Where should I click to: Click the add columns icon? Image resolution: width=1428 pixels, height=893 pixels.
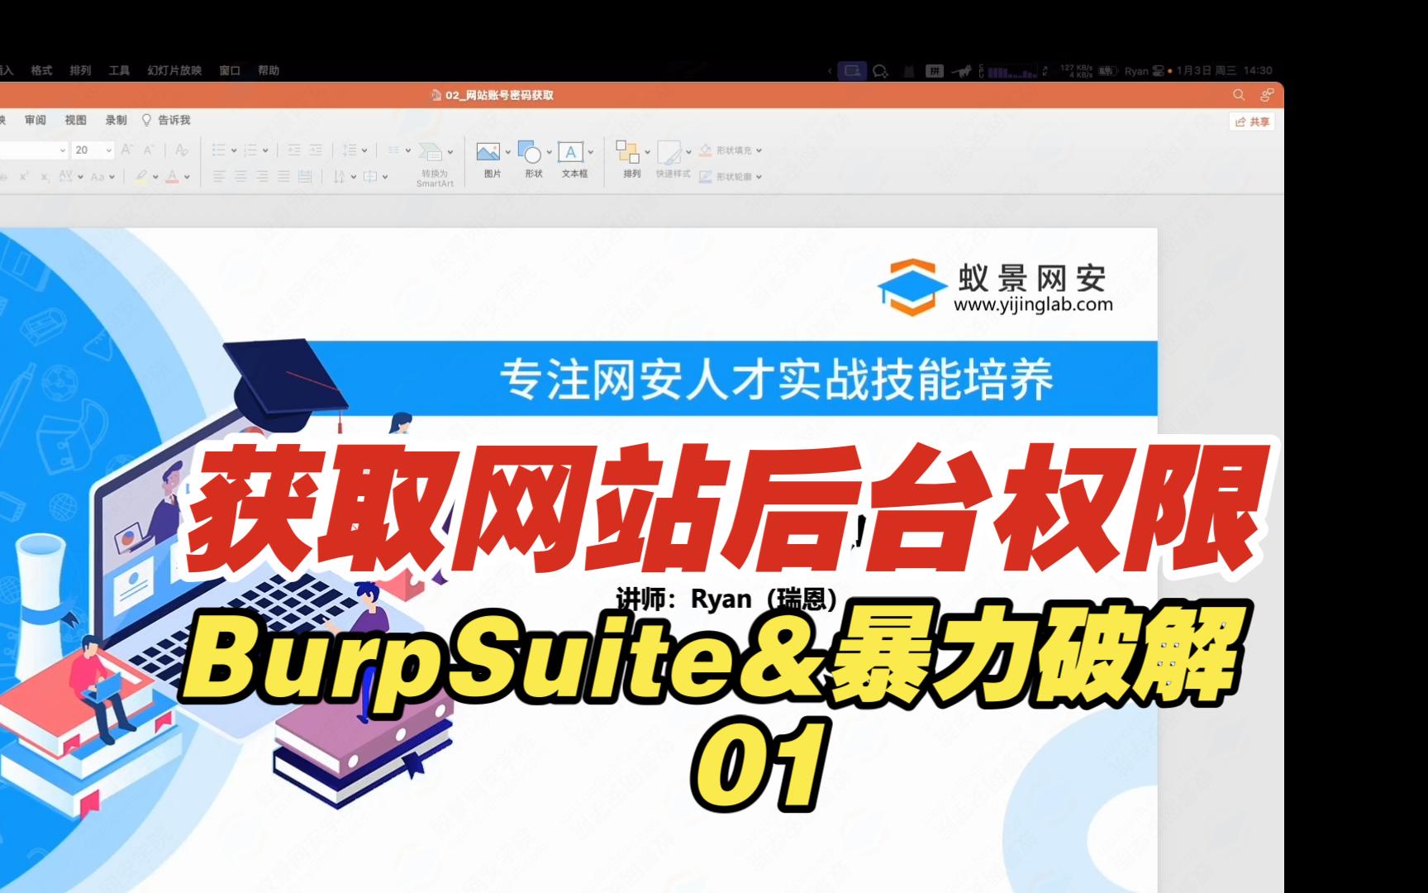[x=394, y=150]
